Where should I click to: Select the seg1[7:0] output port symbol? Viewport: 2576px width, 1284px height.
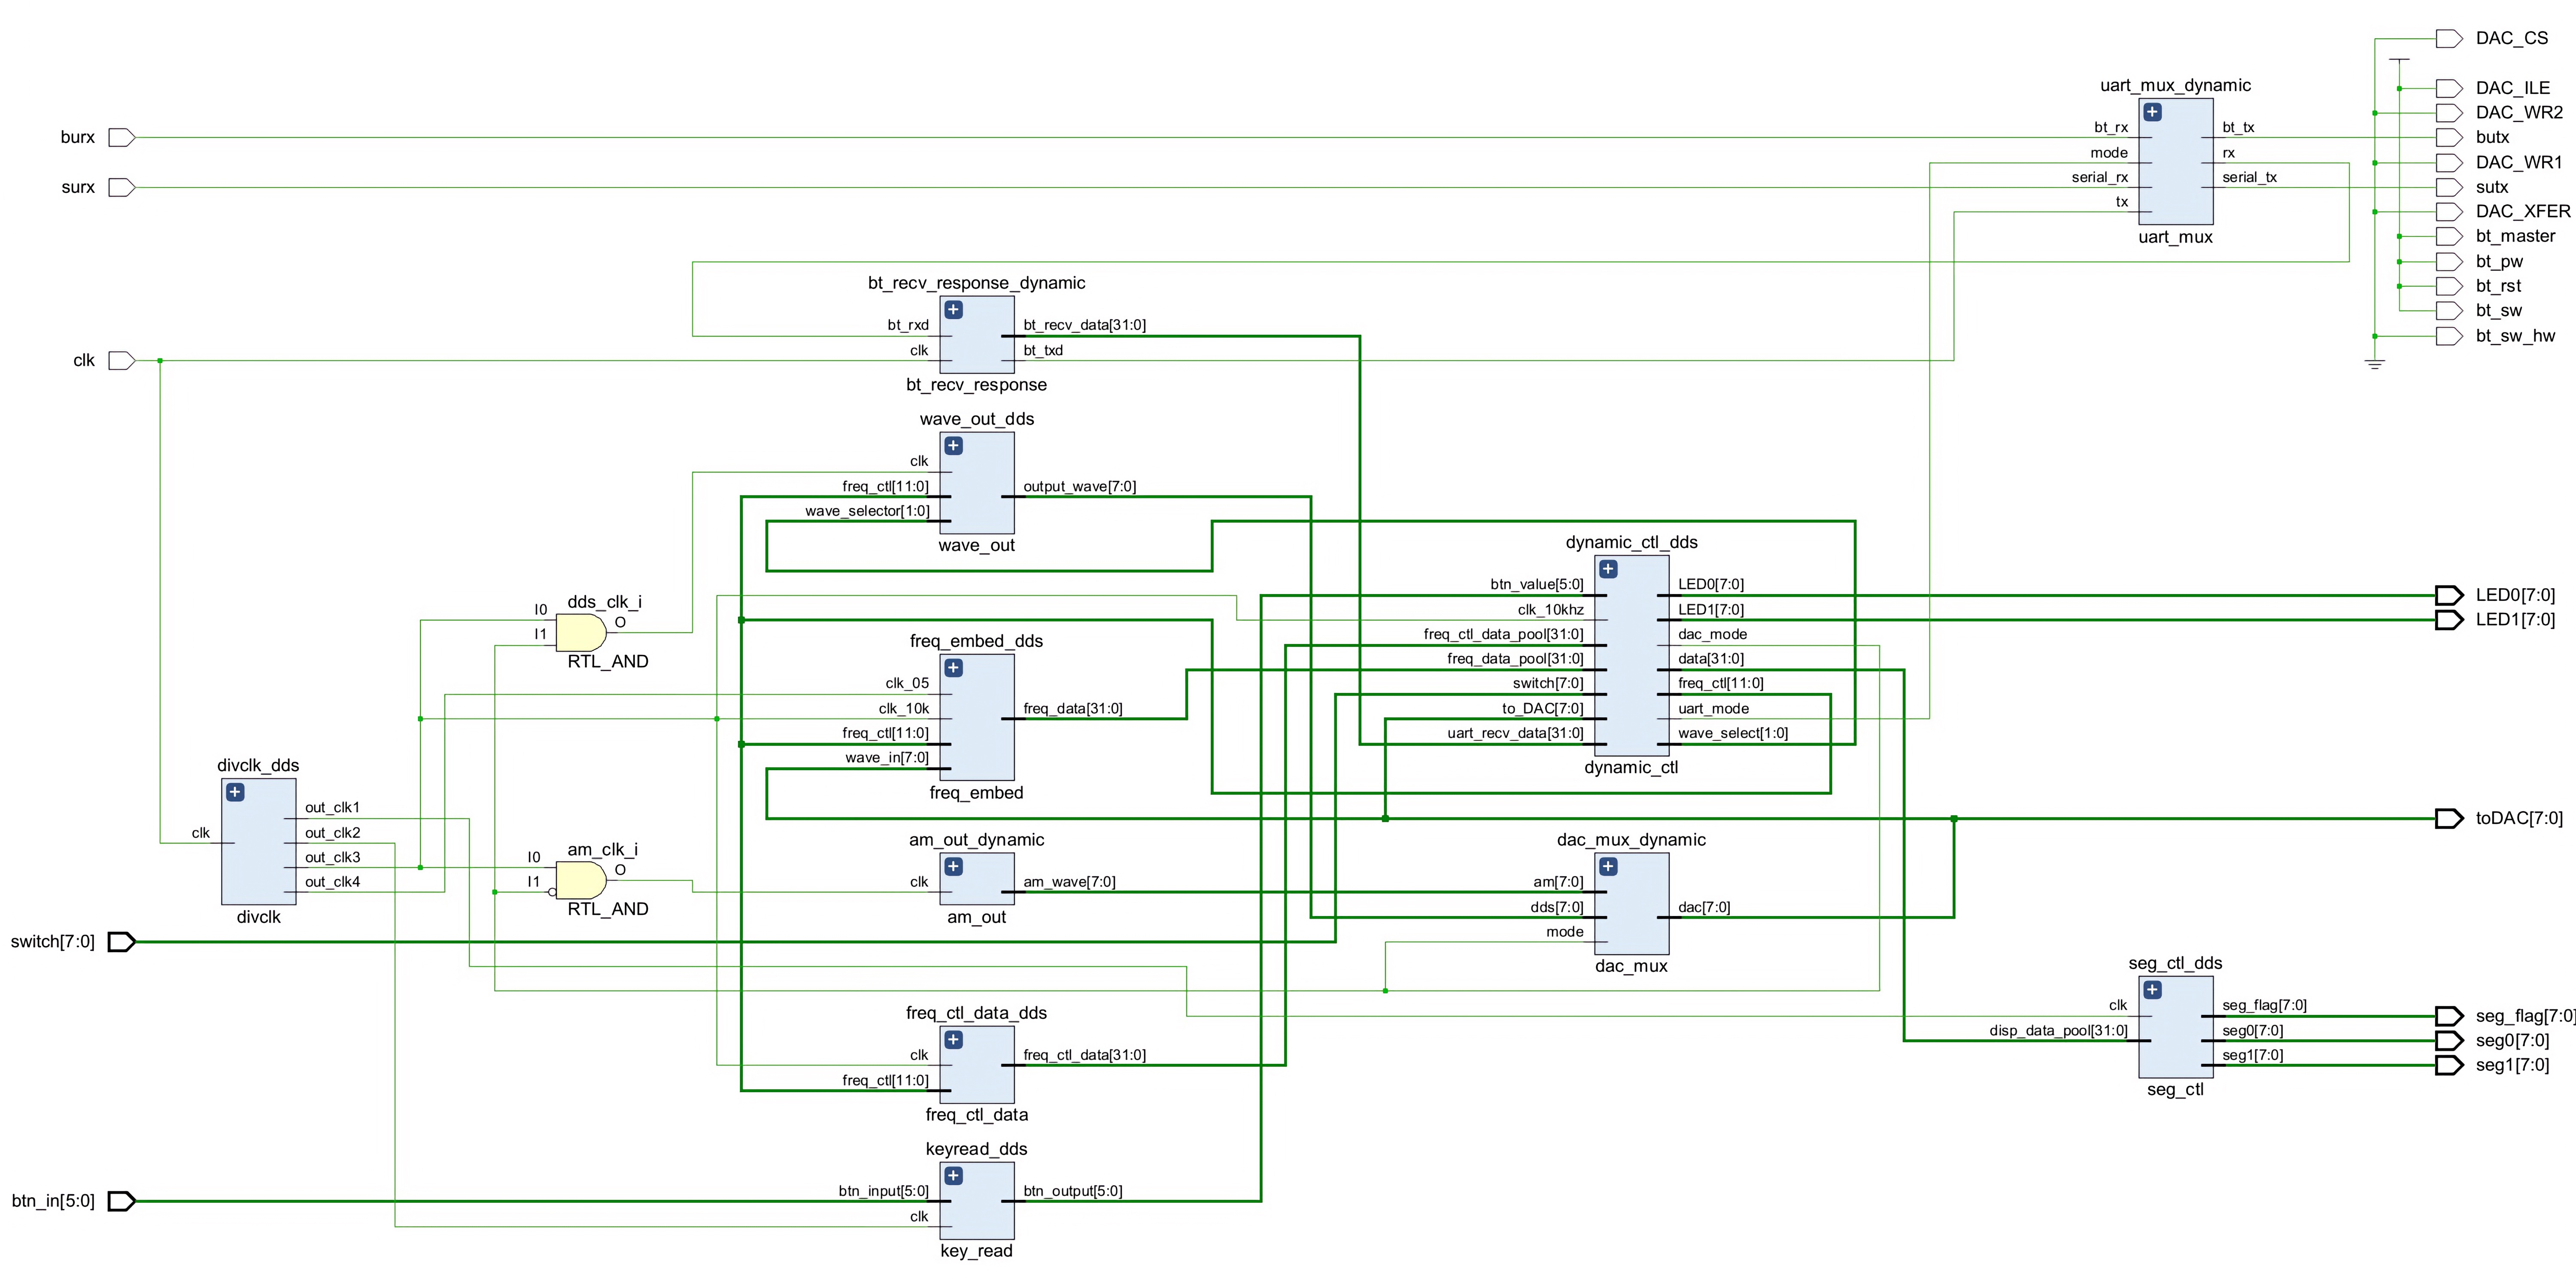2448,1065
